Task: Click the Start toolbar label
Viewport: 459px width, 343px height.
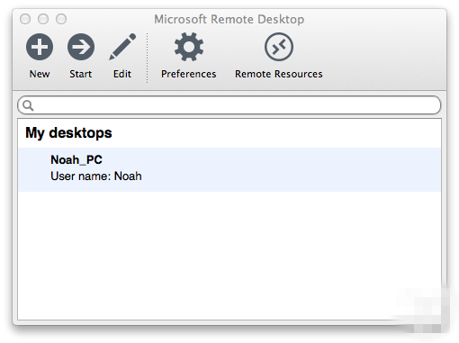Action: click(81, 74)
